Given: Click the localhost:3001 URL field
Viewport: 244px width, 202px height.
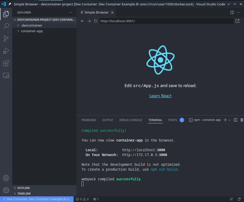Looking at the screenshot, I should 166,21.
